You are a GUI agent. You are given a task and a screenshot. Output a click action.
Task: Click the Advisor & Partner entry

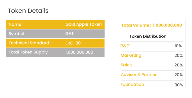tap(139, 75)
